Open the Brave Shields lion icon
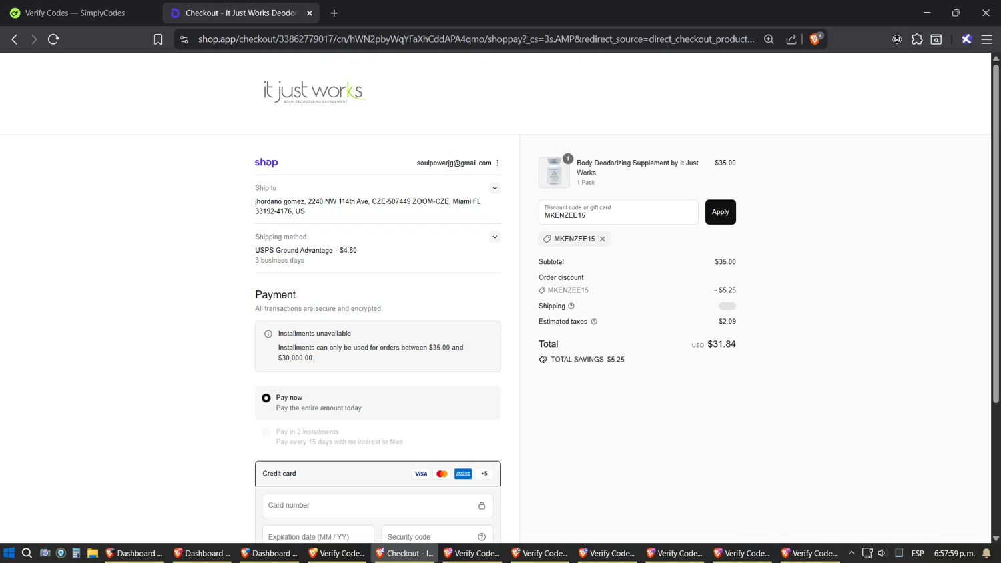This screenshot has height=563, width=1001. coord(815,39)
